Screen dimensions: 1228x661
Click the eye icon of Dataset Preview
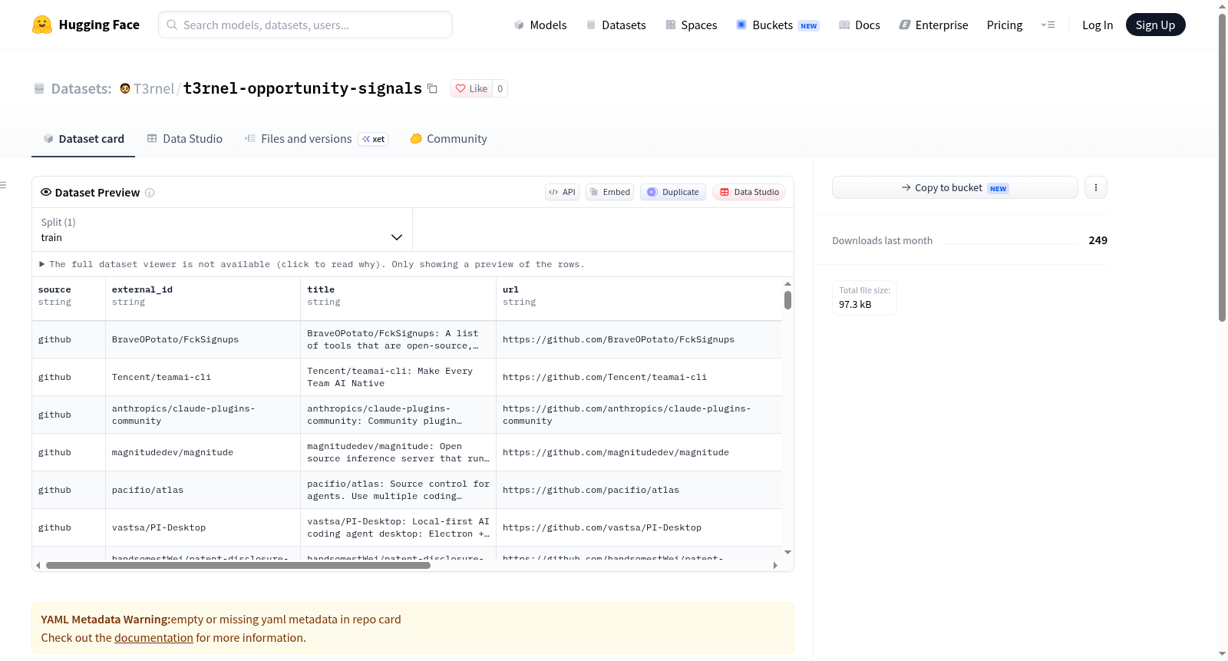[46, 192]
